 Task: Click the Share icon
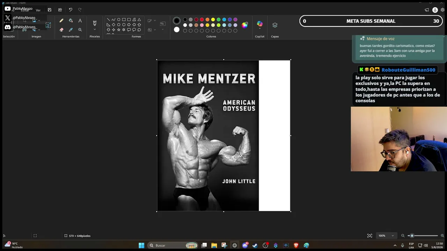click(60, 10)
